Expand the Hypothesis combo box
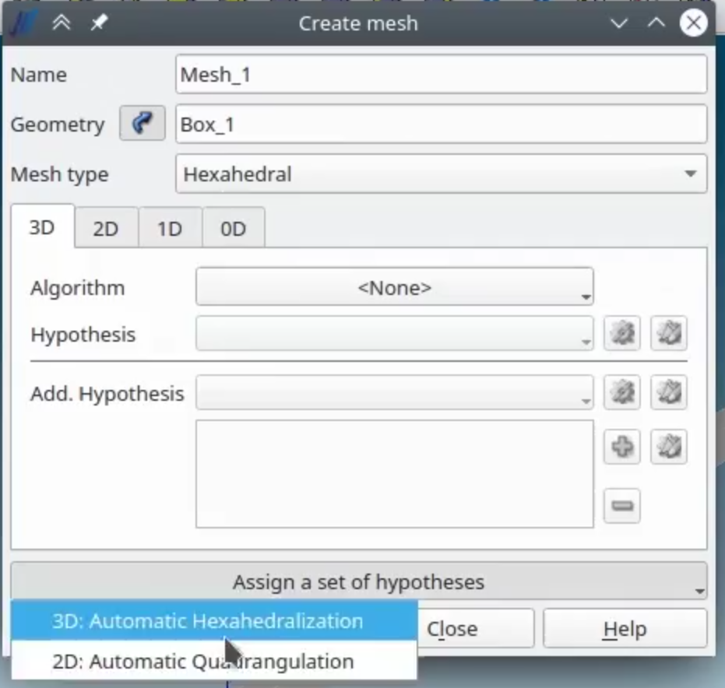Image resolution: width=725 pixels, height=688 pixels. 394,333
